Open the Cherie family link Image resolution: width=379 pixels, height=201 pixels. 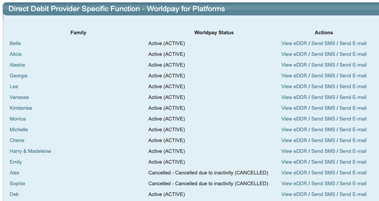[x=17, y=141]
